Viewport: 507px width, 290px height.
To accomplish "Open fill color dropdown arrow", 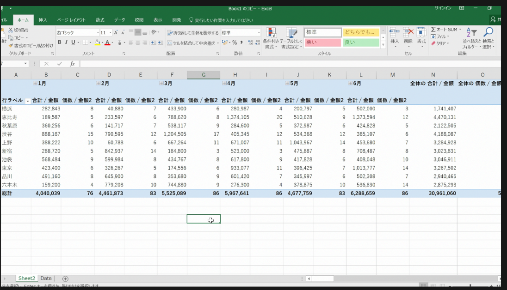I will (x=102, y=42).
